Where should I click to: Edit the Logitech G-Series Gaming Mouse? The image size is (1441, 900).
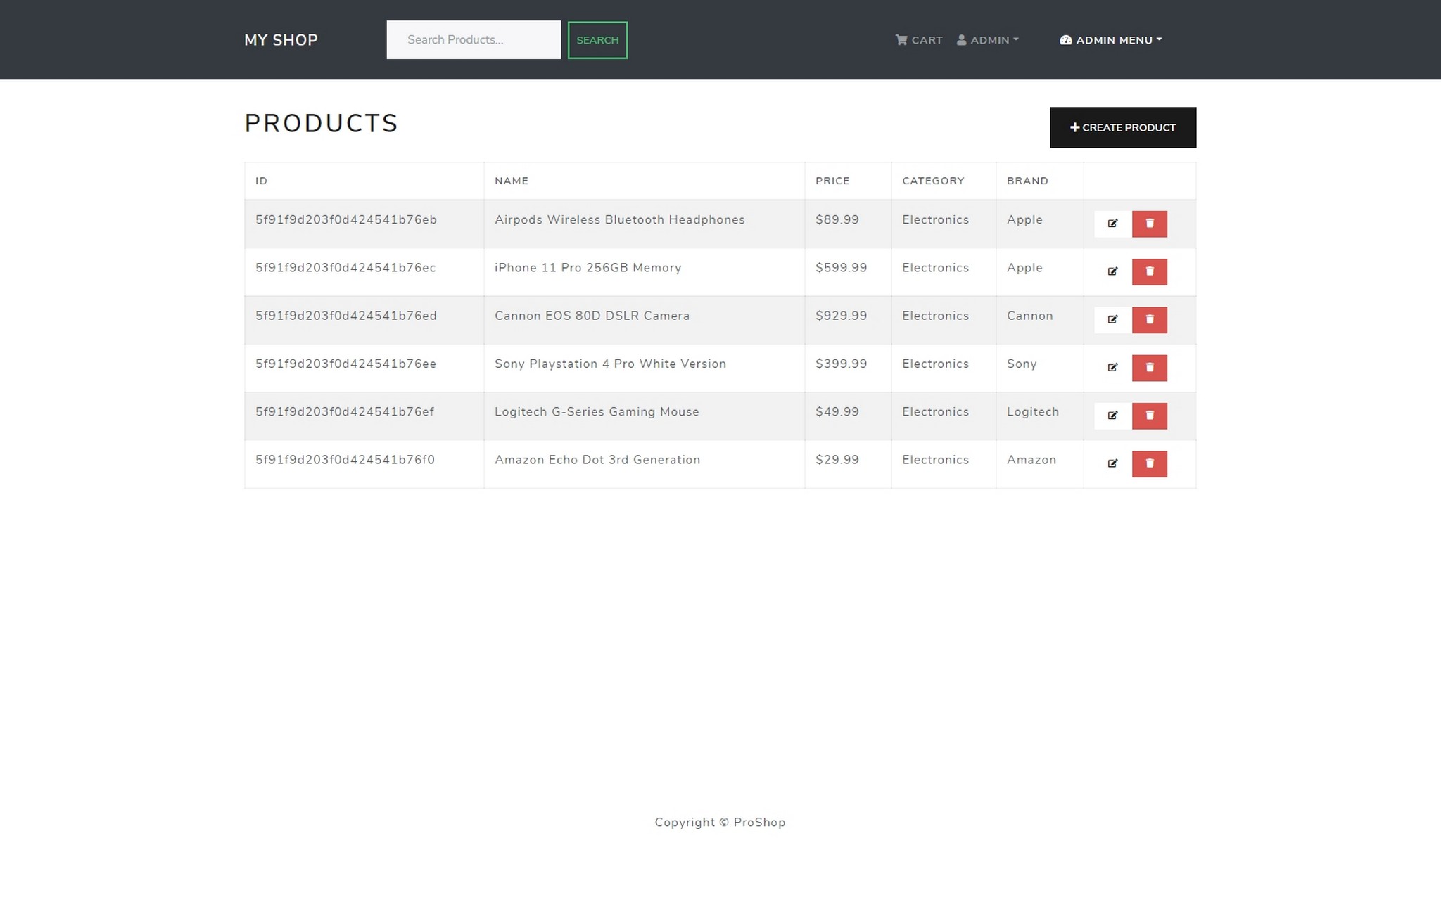click(x=1112, y=416)
